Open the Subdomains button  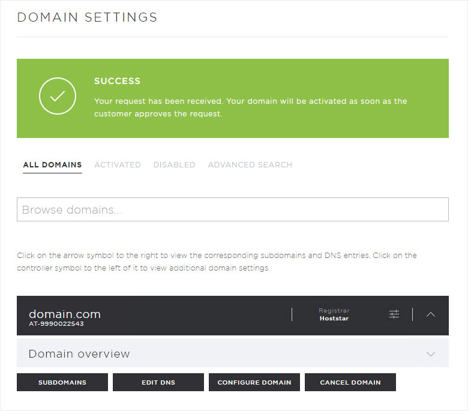point(62,382)
